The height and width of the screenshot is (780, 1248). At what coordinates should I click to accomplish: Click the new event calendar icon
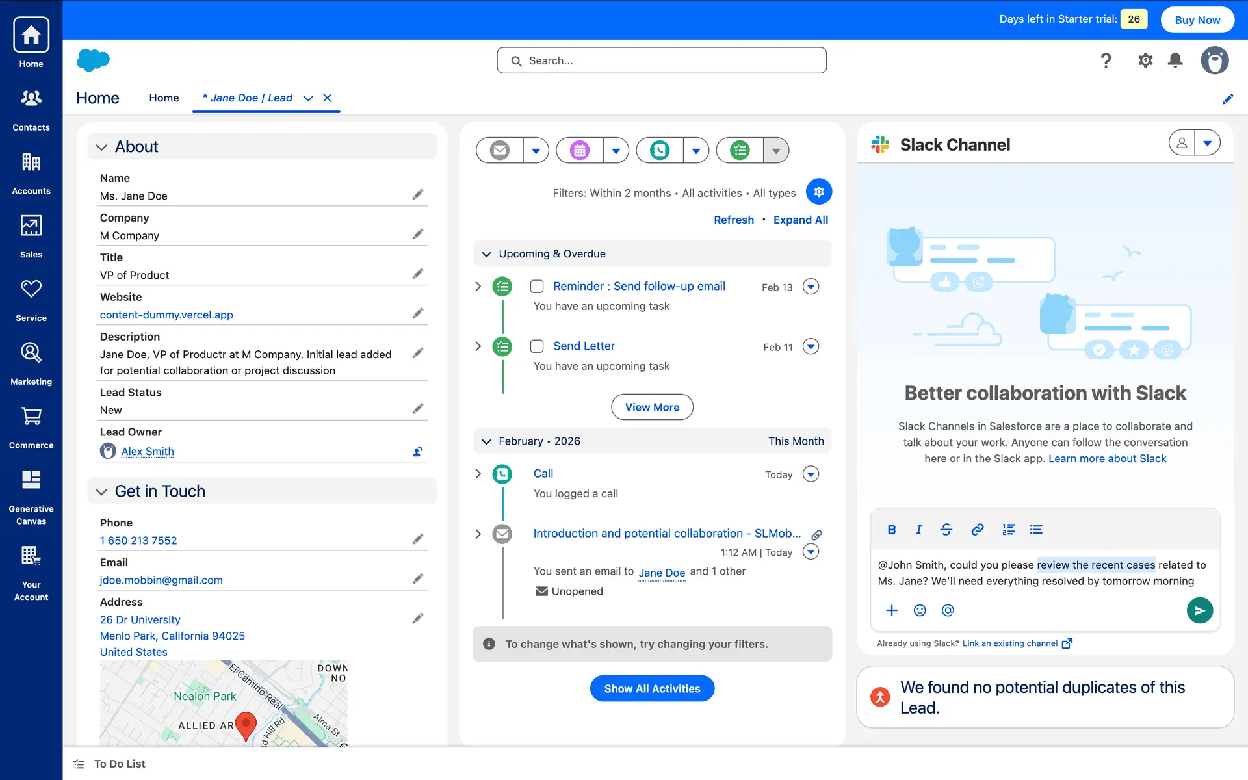[x=579, y=151]
